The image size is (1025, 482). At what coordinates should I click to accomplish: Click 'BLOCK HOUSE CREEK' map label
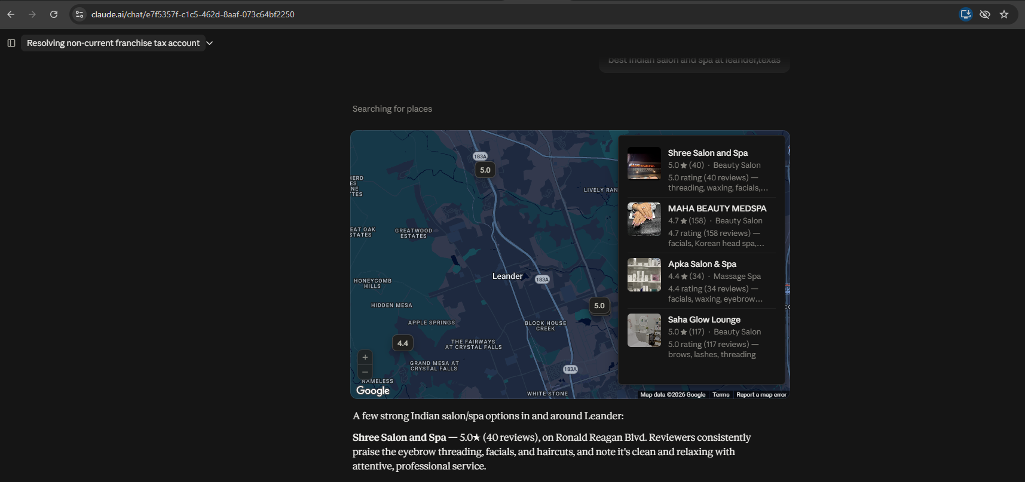click(x=546, y=326)
